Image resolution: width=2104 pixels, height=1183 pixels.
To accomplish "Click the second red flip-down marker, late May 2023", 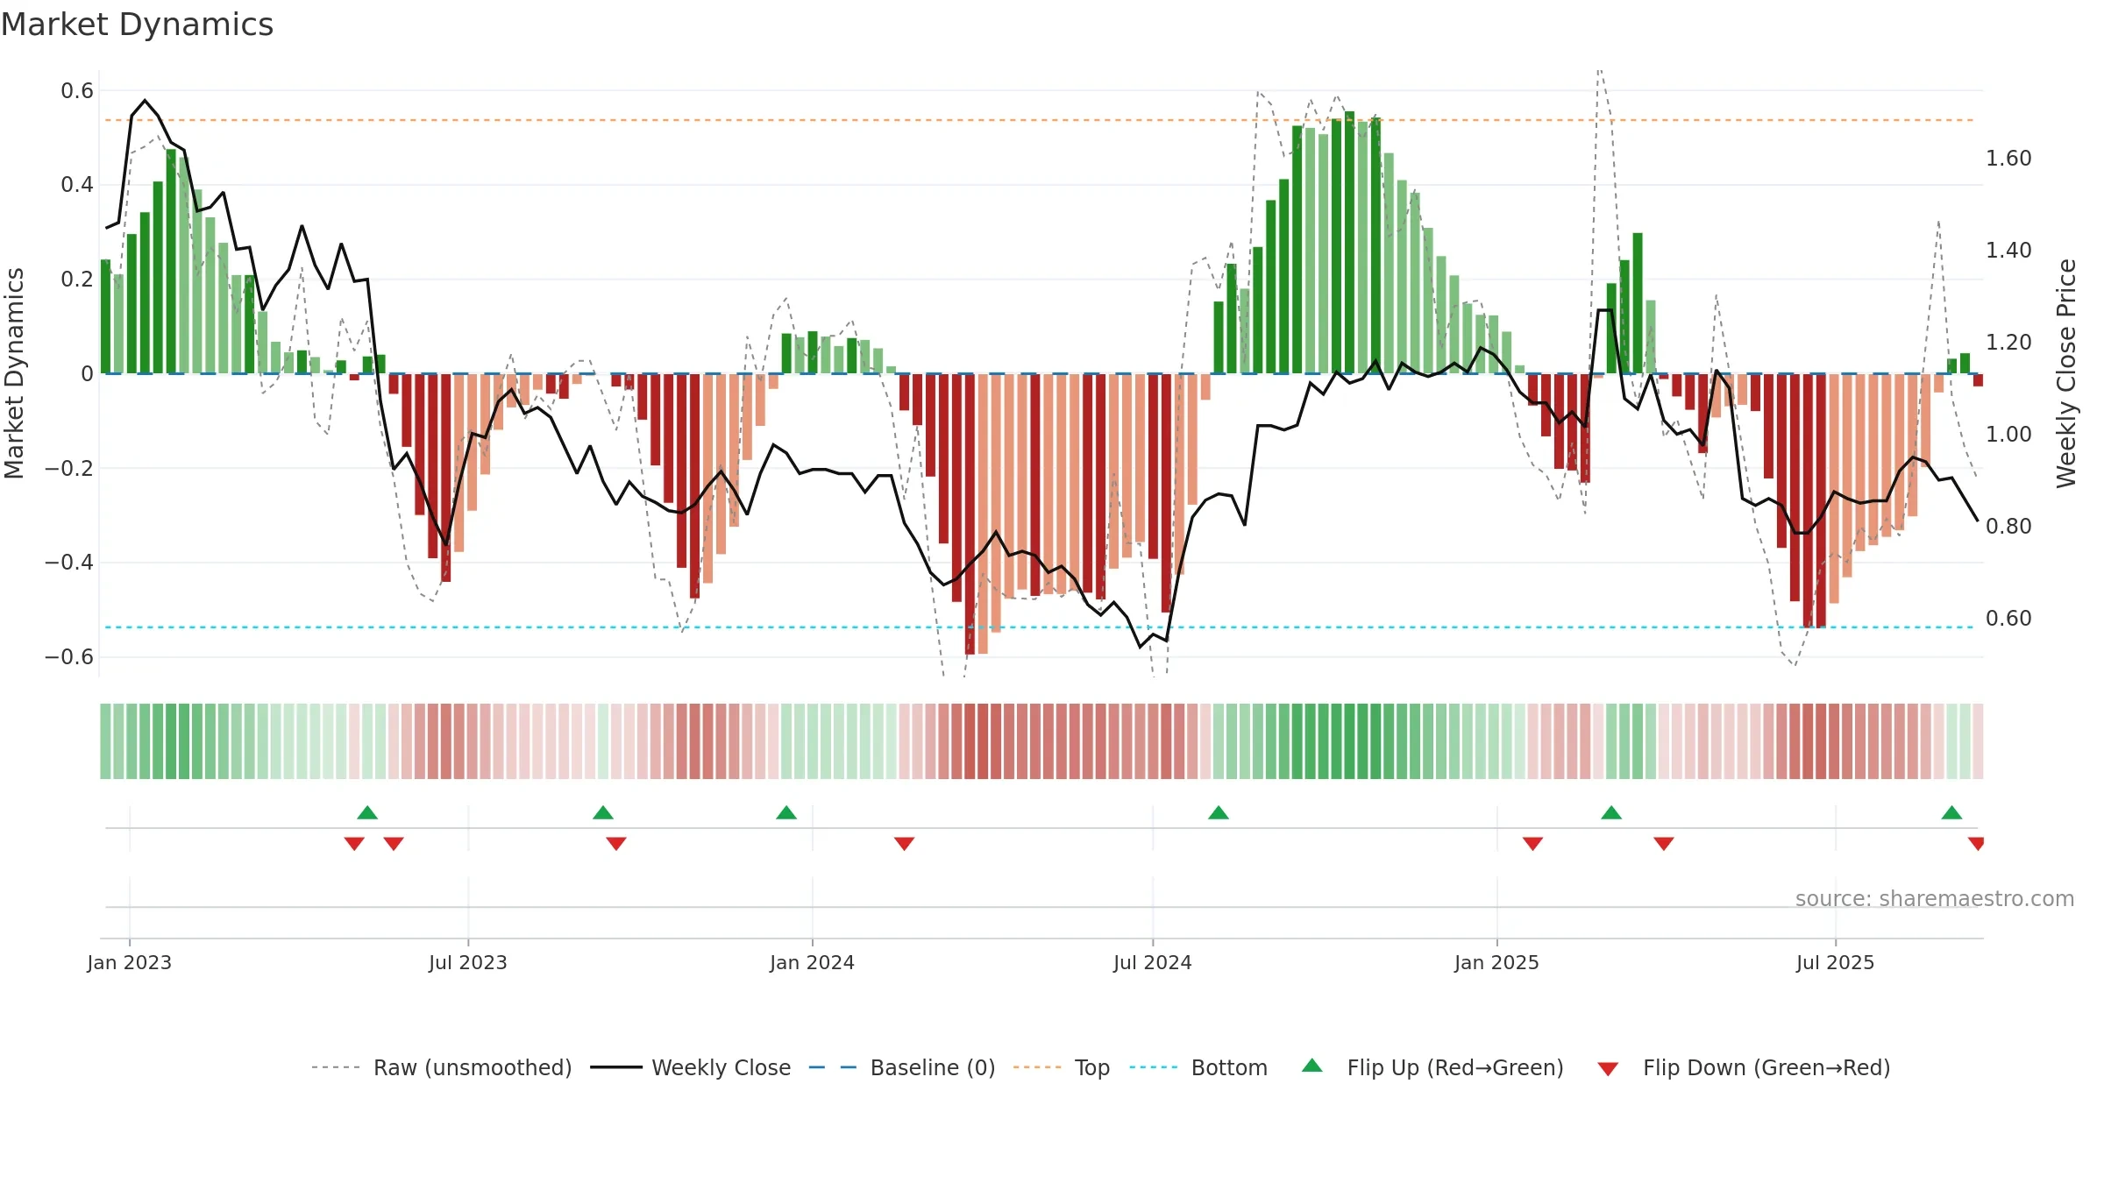I will point(394,844).
